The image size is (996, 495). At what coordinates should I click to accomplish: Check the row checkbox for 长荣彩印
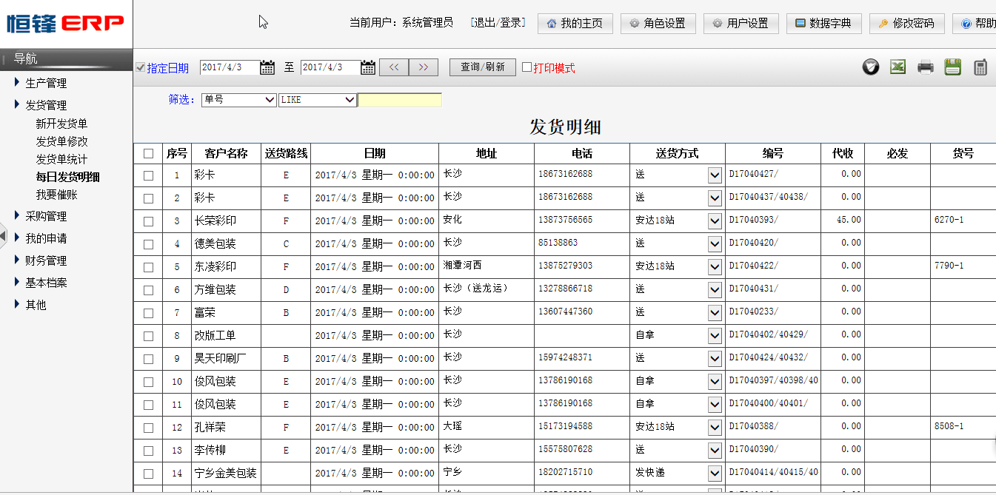tap(148, 220)
